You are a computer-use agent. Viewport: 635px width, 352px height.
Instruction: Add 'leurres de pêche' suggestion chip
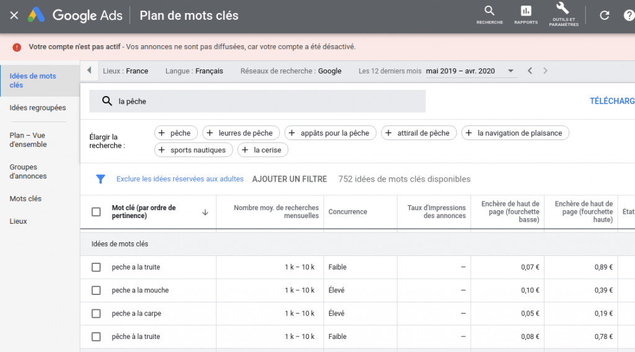point(241,133)
